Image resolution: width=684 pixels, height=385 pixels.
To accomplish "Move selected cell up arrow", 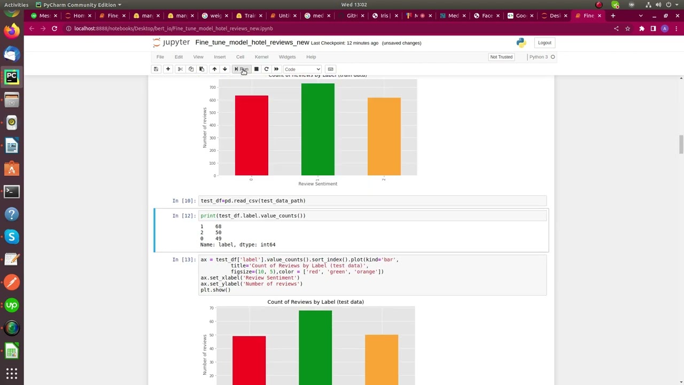I will [214, 69].
